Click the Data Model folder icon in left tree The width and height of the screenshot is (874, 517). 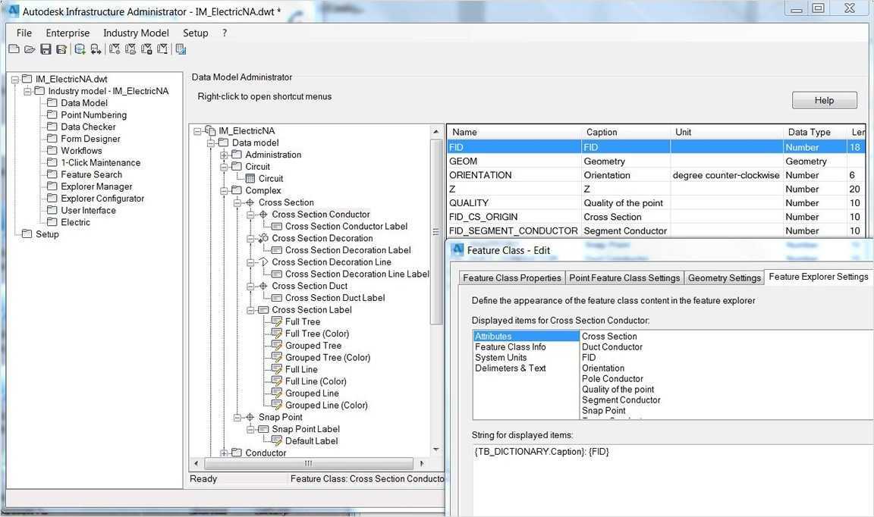point(52,102)
